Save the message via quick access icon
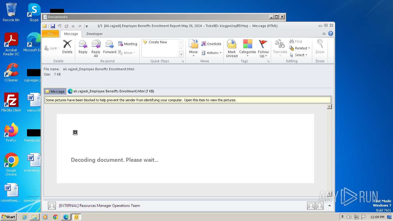 click(53, 26)
